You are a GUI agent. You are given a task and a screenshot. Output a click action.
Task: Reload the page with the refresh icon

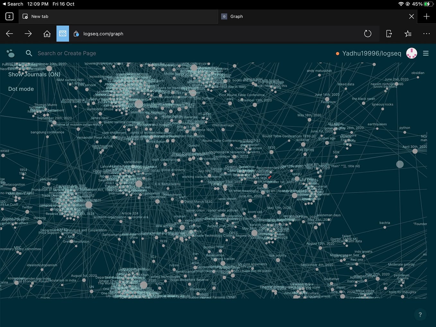(x=368, y=33)
